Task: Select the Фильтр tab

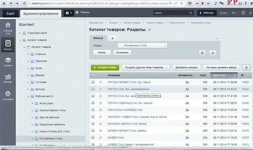Action: (x=98, y=38)
